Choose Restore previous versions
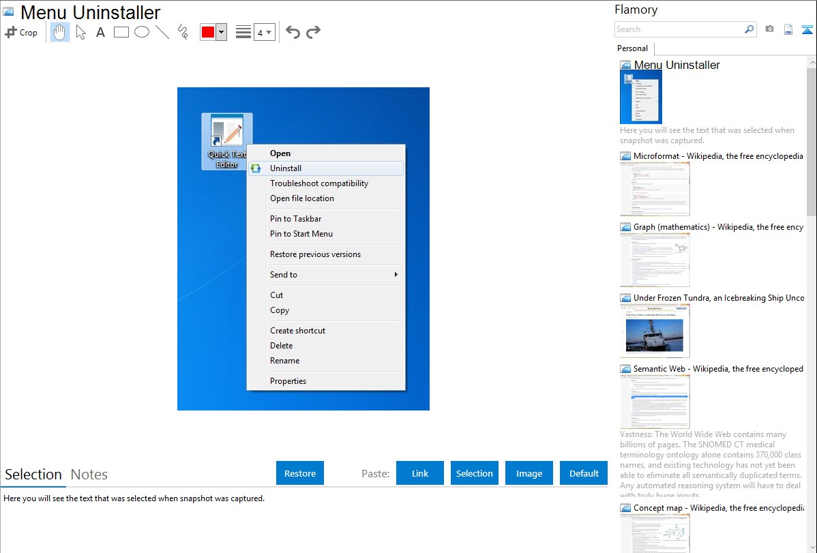 point(326,254)
